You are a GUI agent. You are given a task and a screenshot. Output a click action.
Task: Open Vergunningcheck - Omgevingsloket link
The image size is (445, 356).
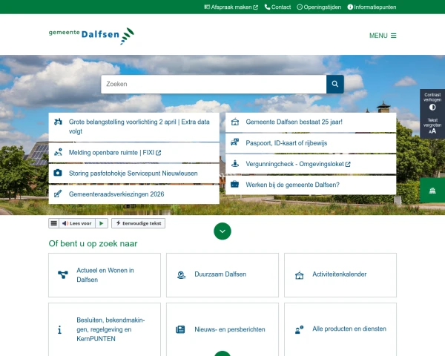[x=311, y=164]
